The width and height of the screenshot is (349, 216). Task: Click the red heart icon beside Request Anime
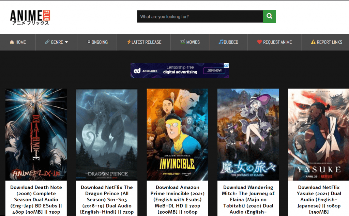click(x=259, y=42)
